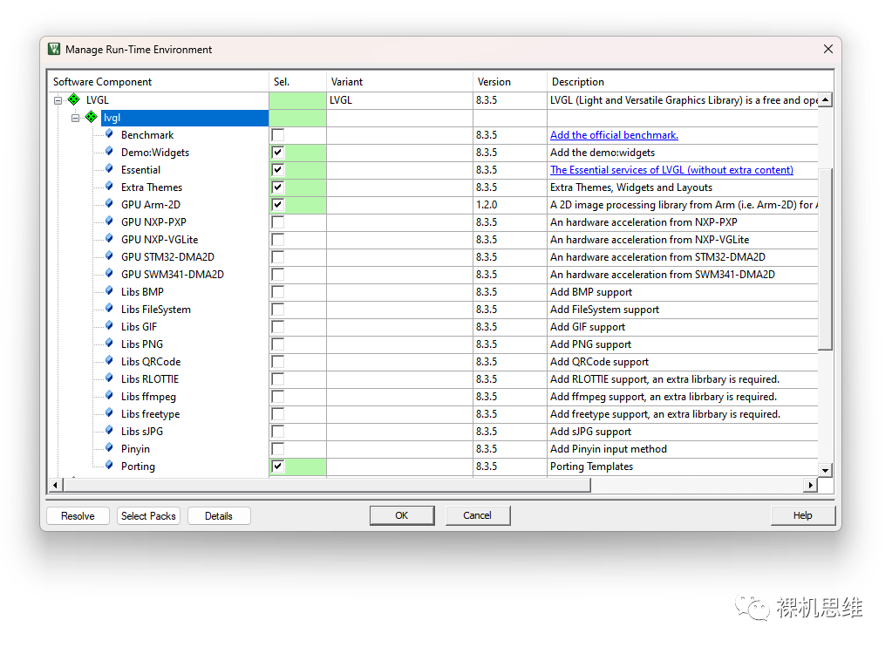
Task: Enable the Benchmark component checkbox
Action: (x=277, y=135)
